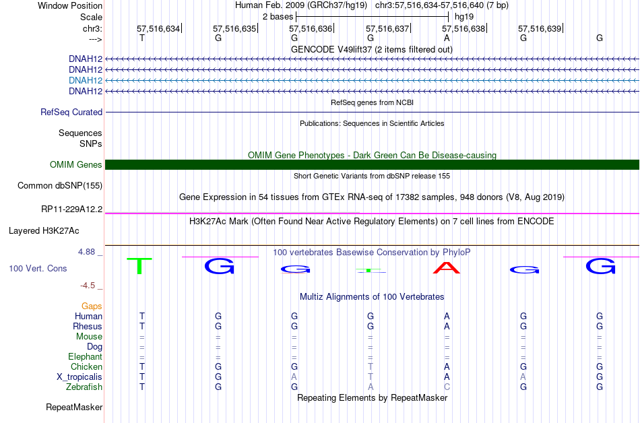Open the H3K27Ac Mark ENCODE track title
640x423 pixels.
click(x=372, y=222)
